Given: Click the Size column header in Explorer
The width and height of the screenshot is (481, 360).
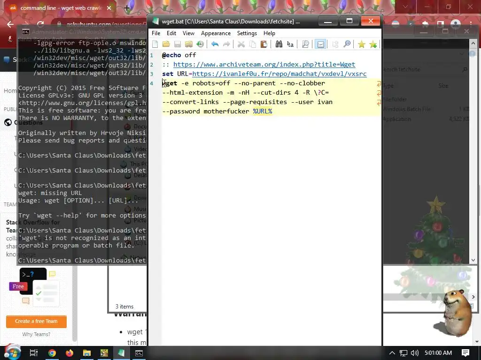Looking at the screenshot, I should click(x=443, y=86).
